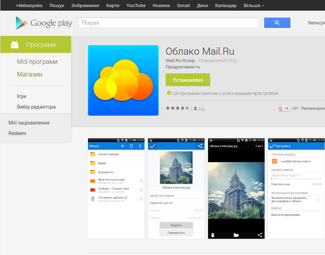Open the Mail.Ru Group developer link
This screenshot has height=255, width=325.
point(180,60)
